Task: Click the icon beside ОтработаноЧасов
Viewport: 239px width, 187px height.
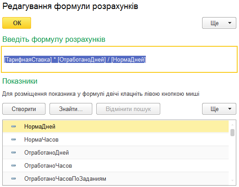Action: (x=14, y=166)
